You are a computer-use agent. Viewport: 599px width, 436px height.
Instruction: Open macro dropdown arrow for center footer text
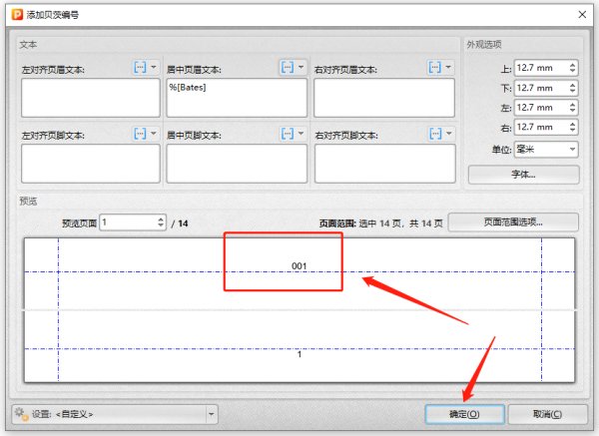[x=301, y=134]
